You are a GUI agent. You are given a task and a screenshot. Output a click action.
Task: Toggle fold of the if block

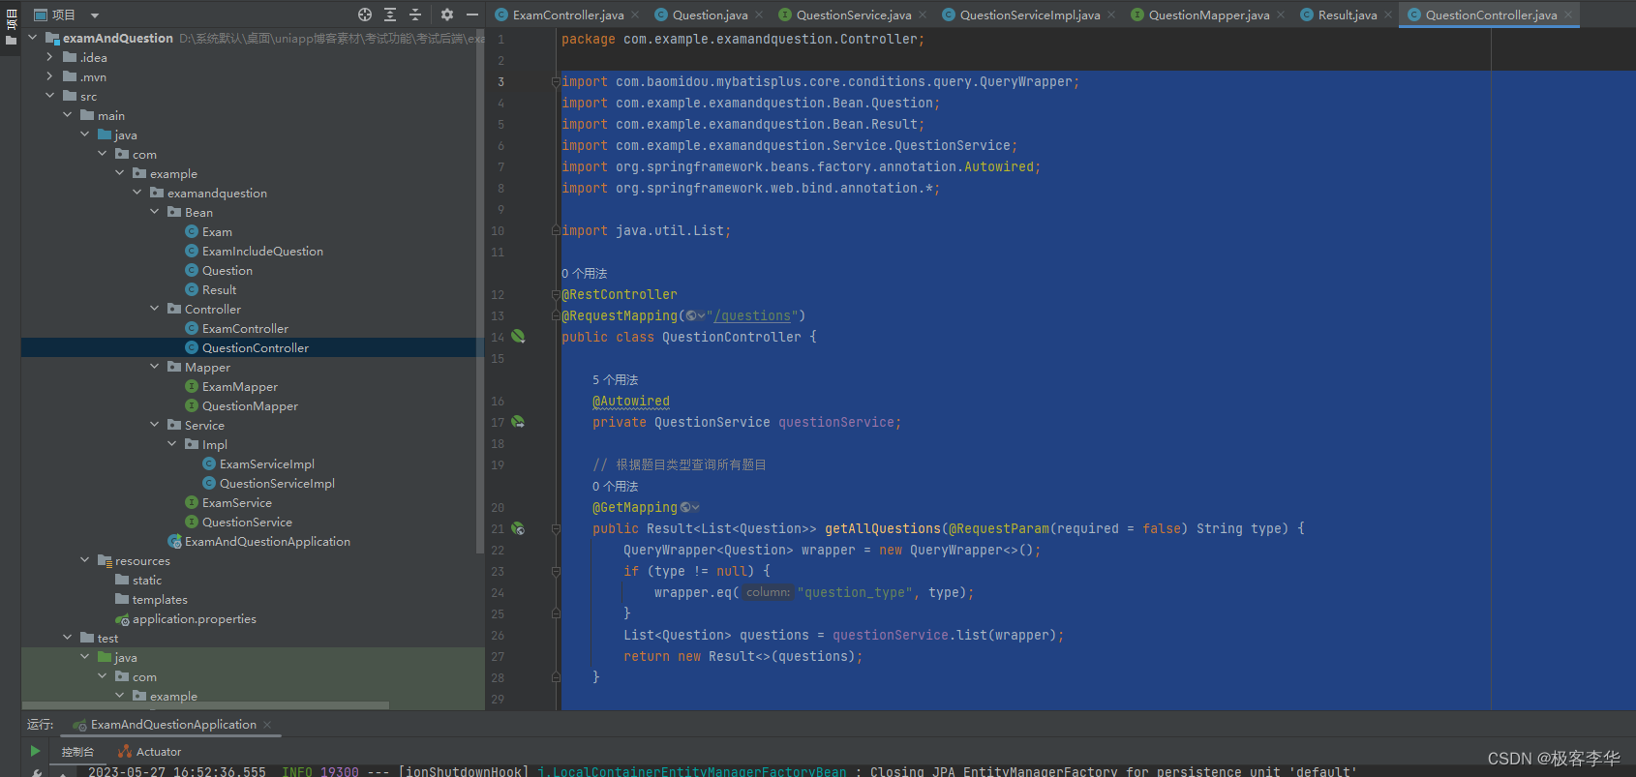(x=556, y=571)
